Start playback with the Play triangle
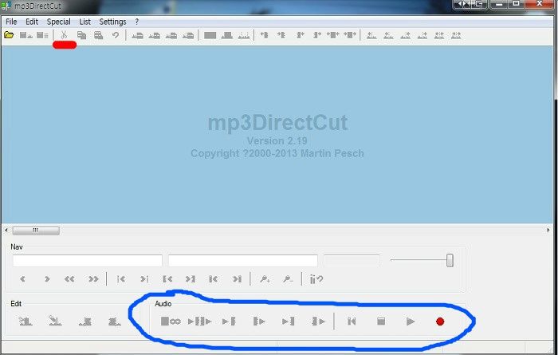Screen dimensions: 558x355 coord(411,321)
